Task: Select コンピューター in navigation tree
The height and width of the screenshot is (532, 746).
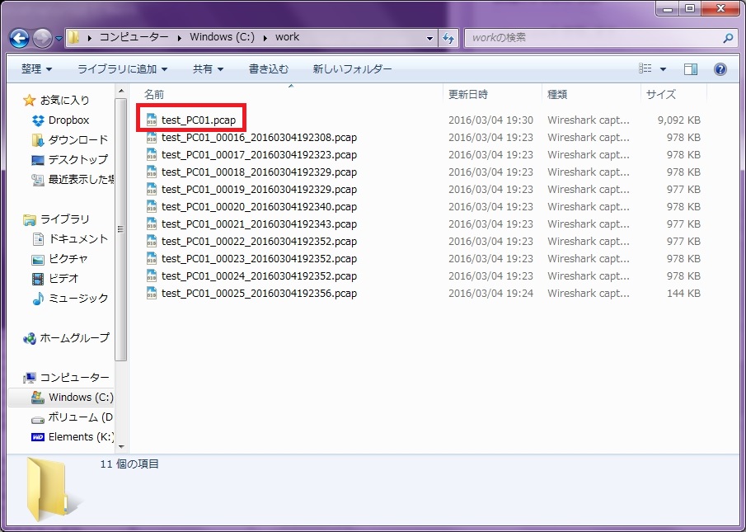Action: tap(75, 378)
